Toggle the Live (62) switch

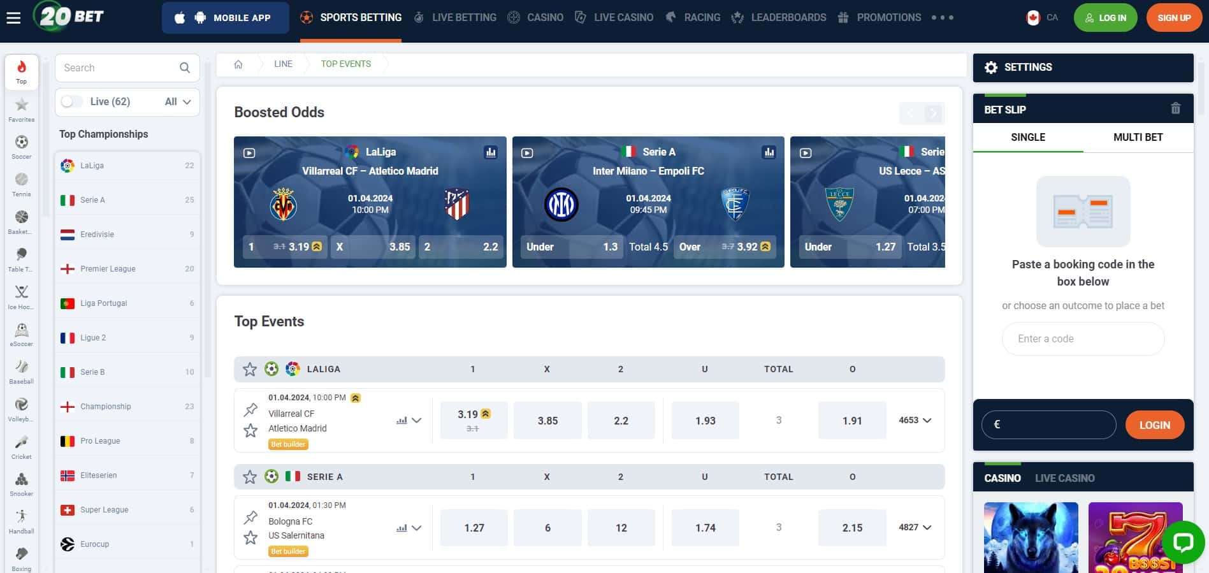click(72, 102)
